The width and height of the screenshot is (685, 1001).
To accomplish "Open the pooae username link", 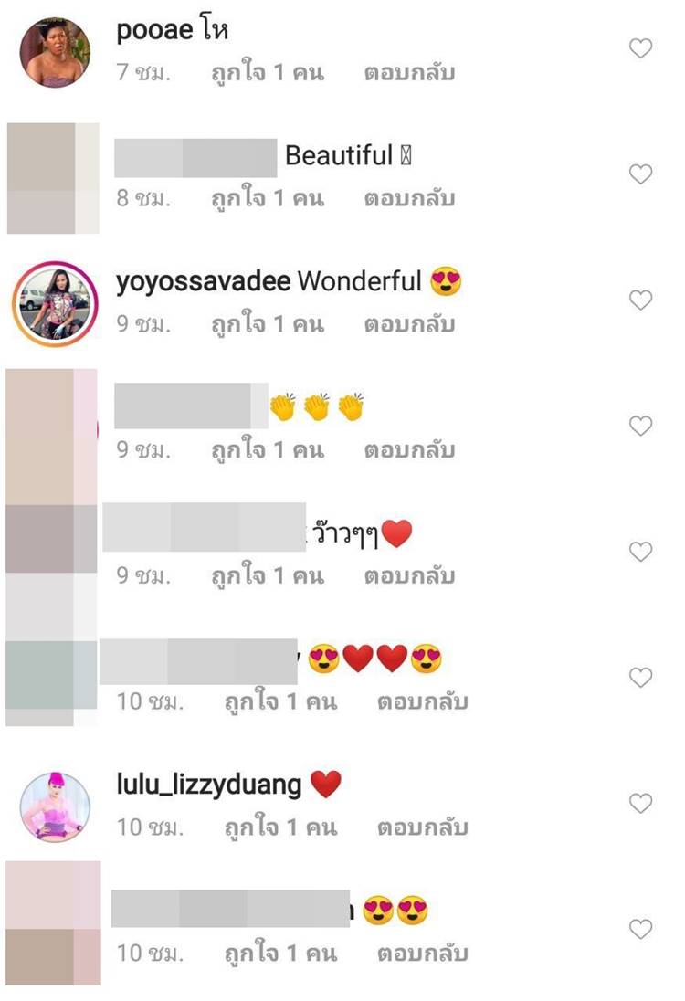I will [154, 30].
